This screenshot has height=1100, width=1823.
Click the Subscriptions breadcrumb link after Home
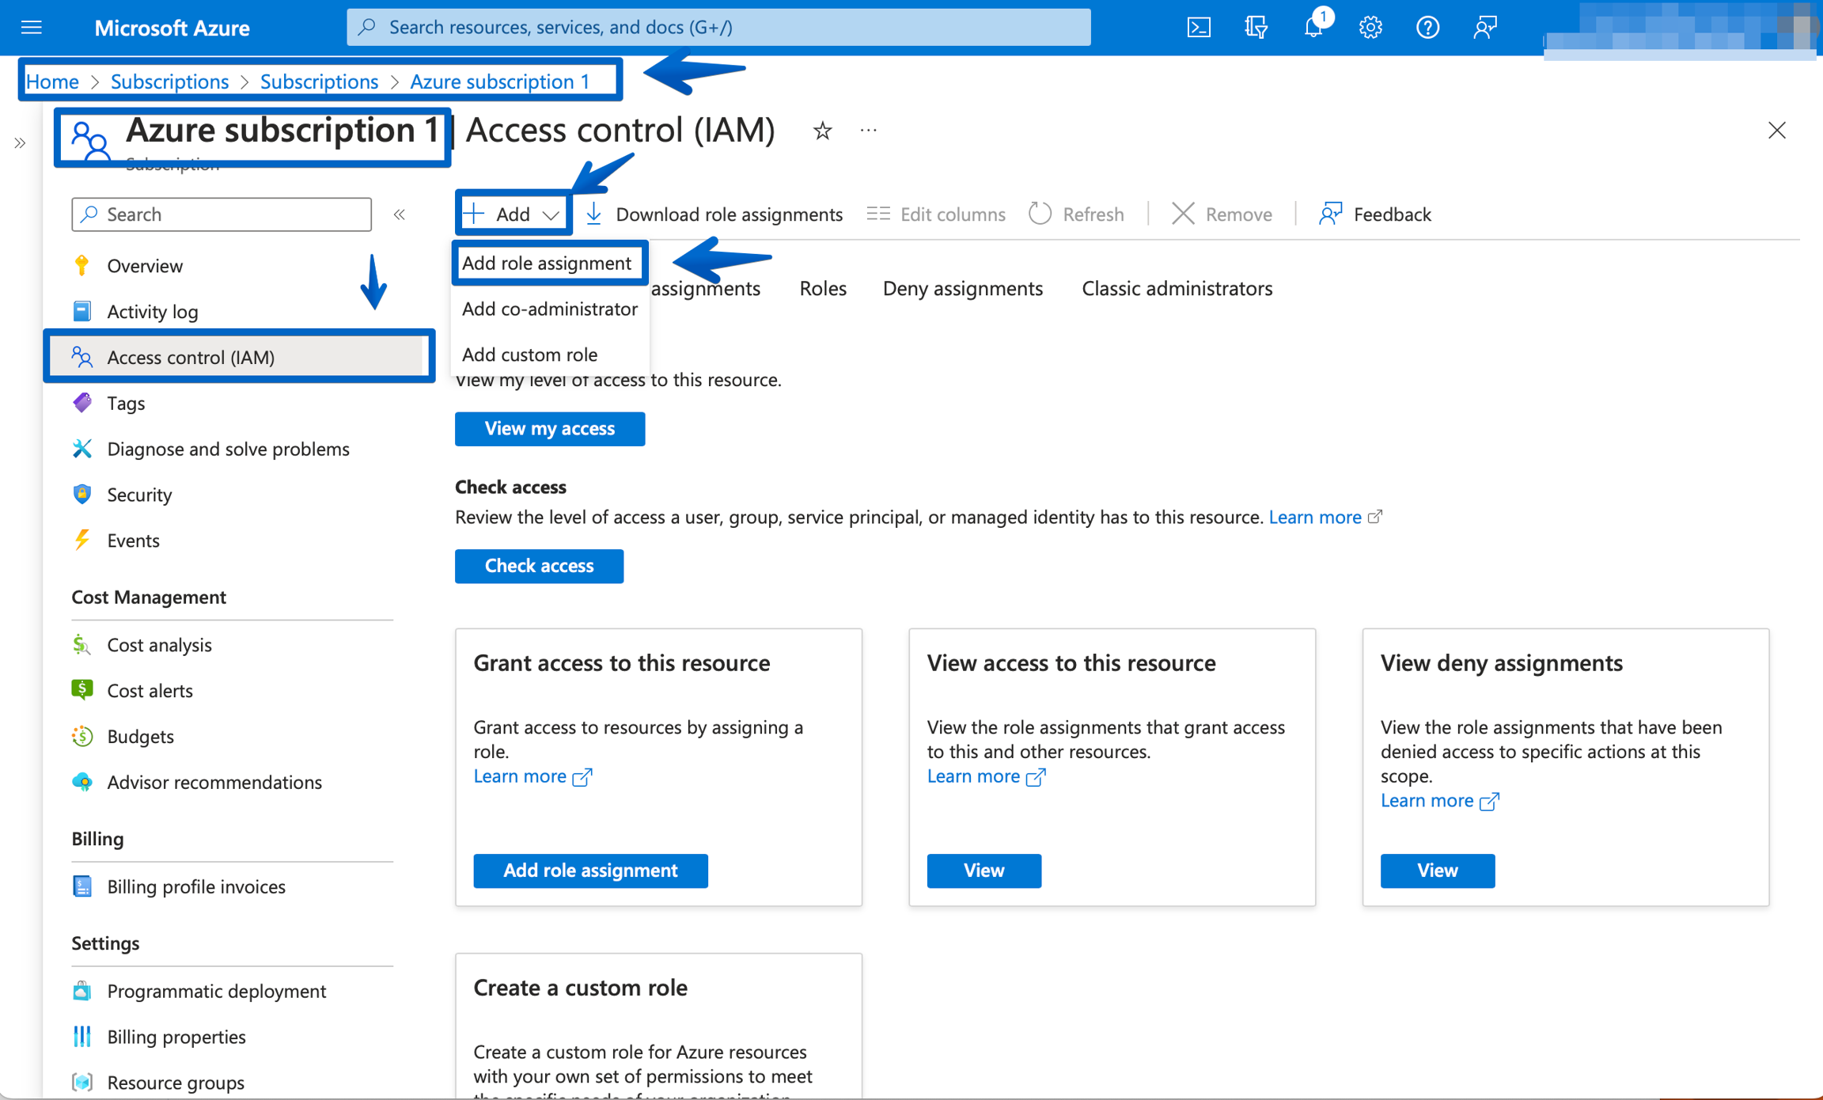169,82
